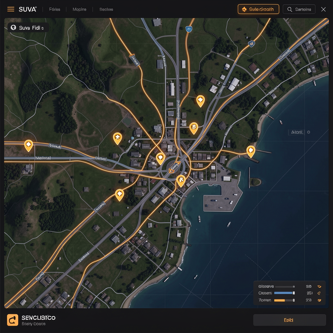Click the blue route shield at map top
This screenshot has width=333, height=333.
(x=189, y=29)
